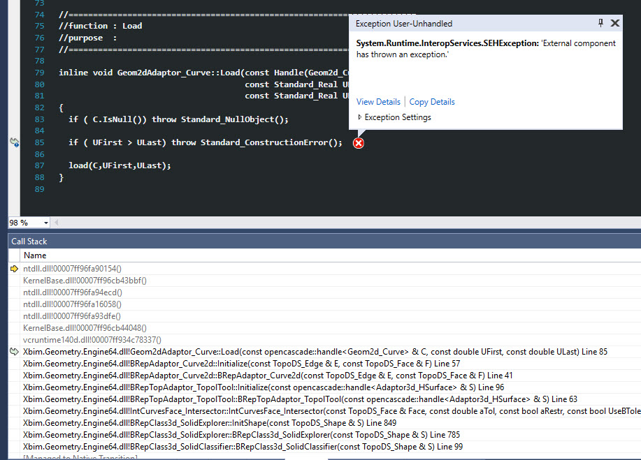Image resolution: width=641 pixels, height=460 pixels.
Task: Toggle the pin on the Exception User-Unhandled popup
Action: click(x=600, y=23)
